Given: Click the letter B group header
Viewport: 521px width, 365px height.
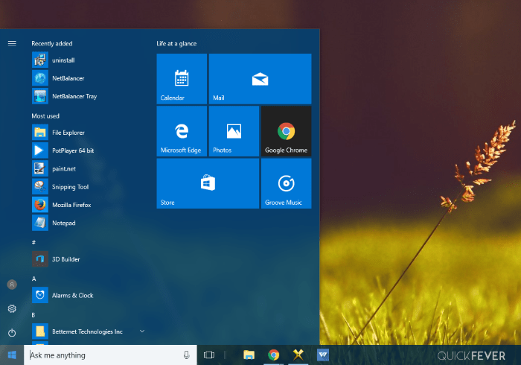Looking at the screenshot, I should coord(33,315).
